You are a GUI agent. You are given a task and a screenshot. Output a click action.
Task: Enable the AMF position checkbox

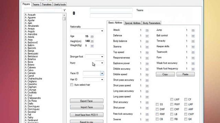pyautogui.click(x=186, y=109)
